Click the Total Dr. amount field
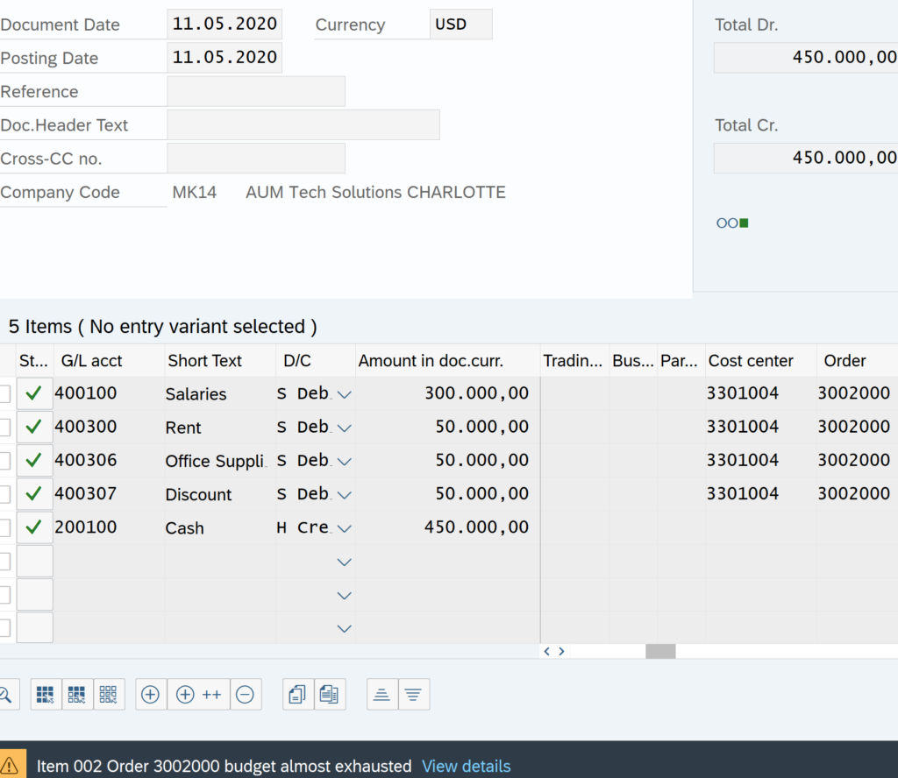The height and width of the screenshot is (778, 898). pyautogui.click(x=806, y=57)
